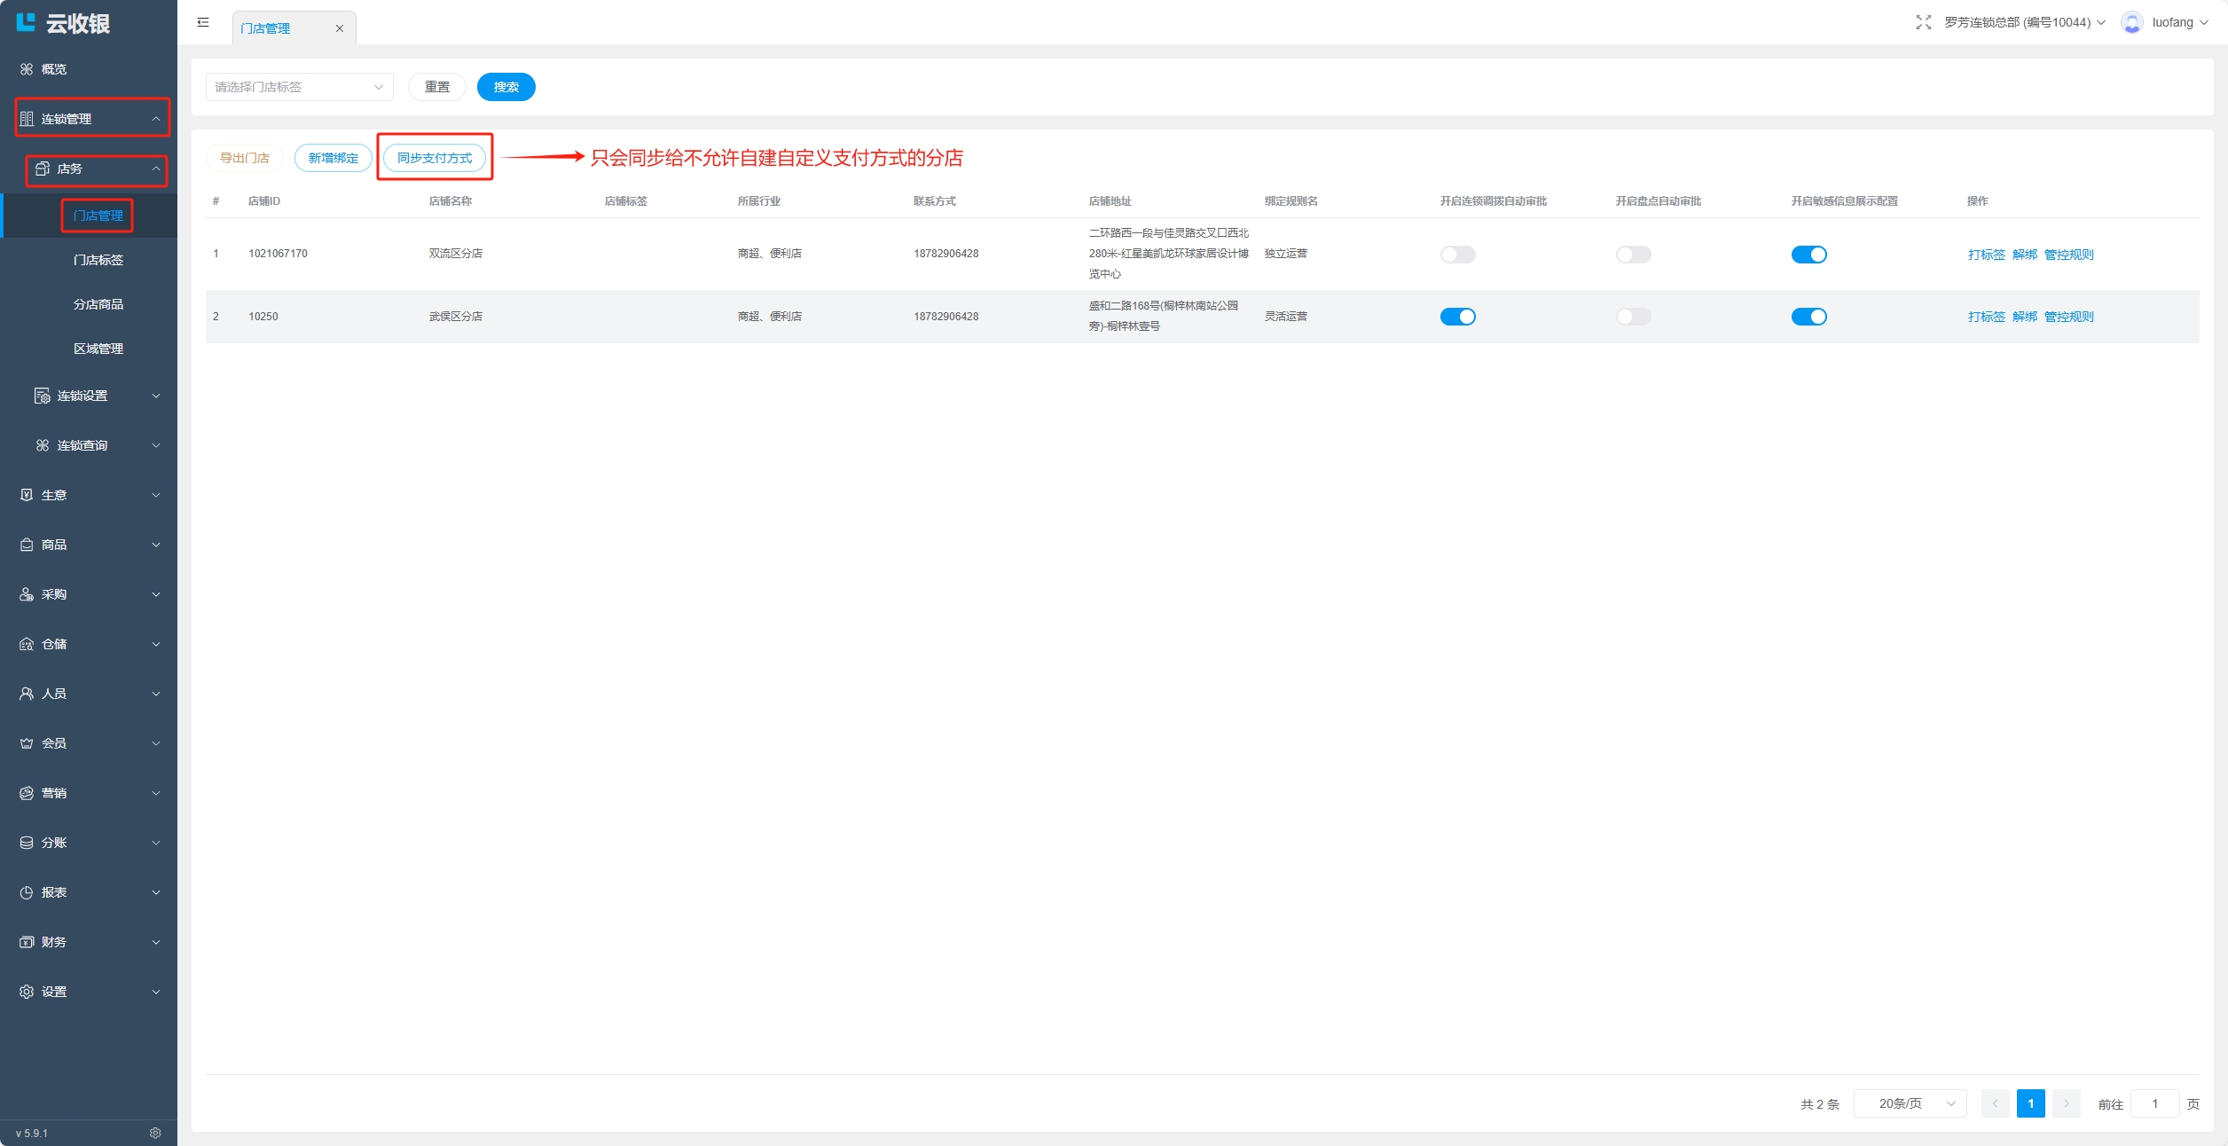Image resolution: width=2228 pixels, height=1146 pixels.
Task: Click the fullscreen toggle icon
Action: pyautogui.click(x=1923, y=22)
